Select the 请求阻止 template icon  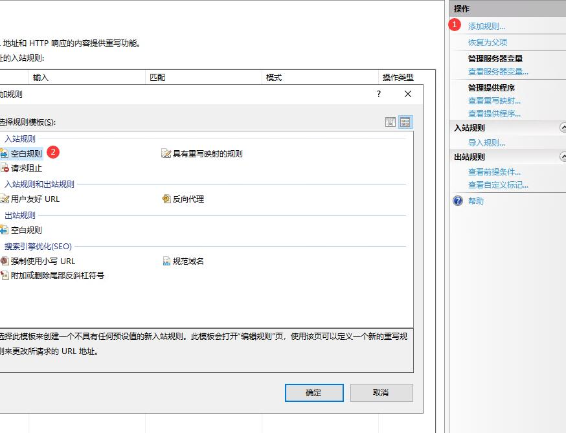(5, 168)
